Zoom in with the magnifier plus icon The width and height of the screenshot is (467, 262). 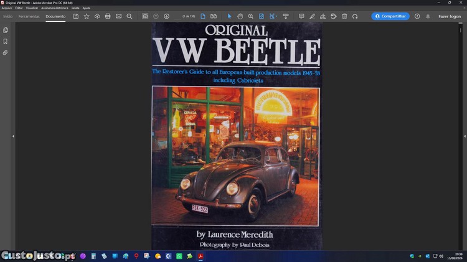click(x=251, y=16)
